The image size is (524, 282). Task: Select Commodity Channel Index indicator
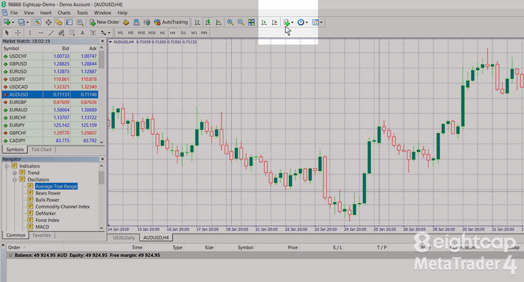(x=63, y=207)
